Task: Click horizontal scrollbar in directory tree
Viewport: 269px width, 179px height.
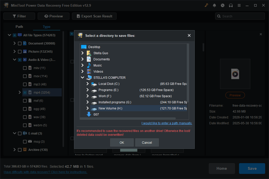Action: click(128, 118)
